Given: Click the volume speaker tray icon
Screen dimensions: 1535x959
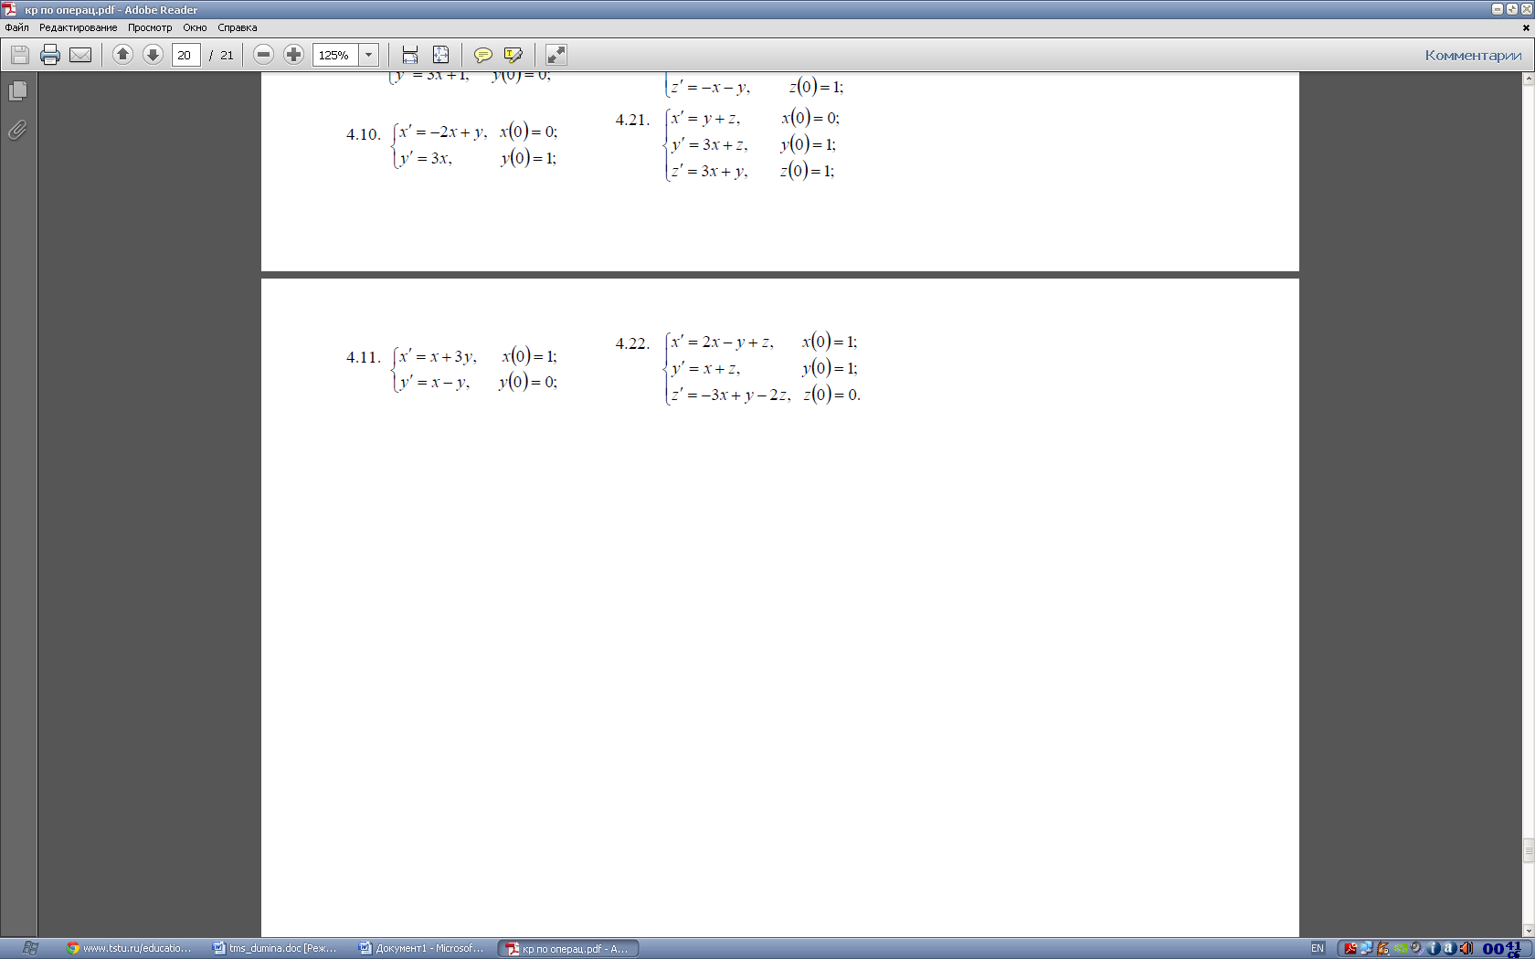Looking at the screenshot, I should [x=1465, y=948].
